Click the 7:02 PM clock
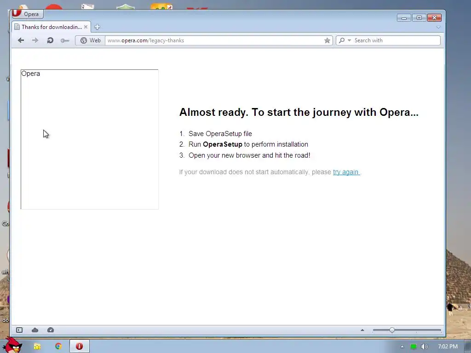Screen dimensions: 471x353 (x=448, y=347)
